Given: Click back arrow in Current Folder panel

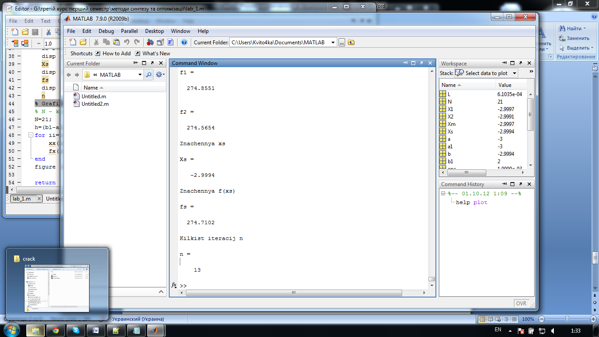Looking at the screenshot, I should coord(68,75).
